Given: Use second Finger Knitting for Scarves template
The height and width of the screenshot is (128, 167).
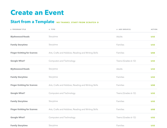Looking at the screenshot, I should tap(153, 85).
